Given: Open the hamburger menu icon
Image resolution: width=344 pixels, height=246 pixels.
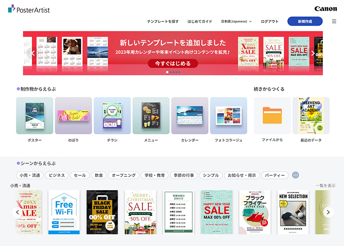Looking at the screenshot, I should pyautogui.click(x=334, y=21).
